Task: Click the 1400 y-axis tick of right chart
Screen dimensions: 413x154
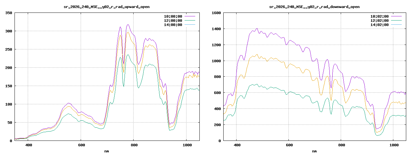Action: pyautogui.click(x=216, y=29)
